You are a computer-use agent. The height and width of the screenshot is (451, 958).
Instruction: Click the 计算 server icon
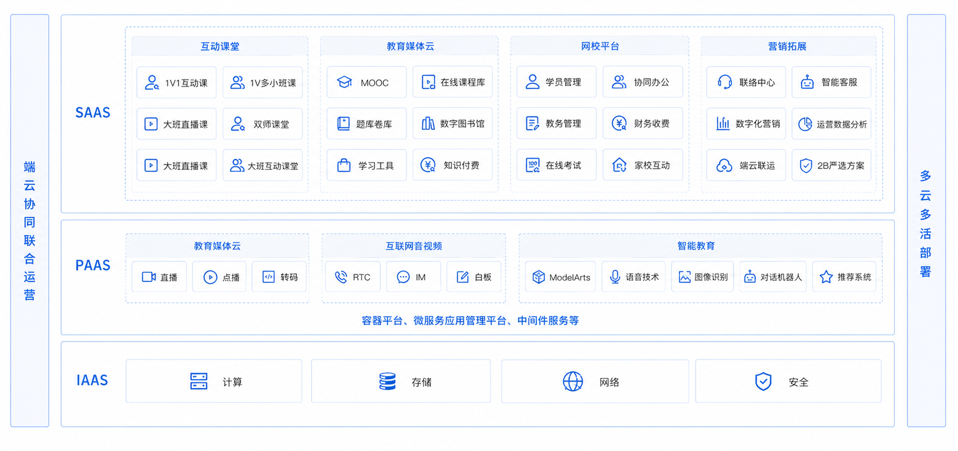[x=199, y=381]
